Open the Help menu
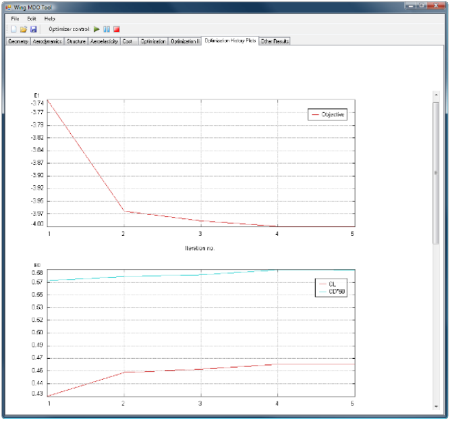 click(50, 19)
